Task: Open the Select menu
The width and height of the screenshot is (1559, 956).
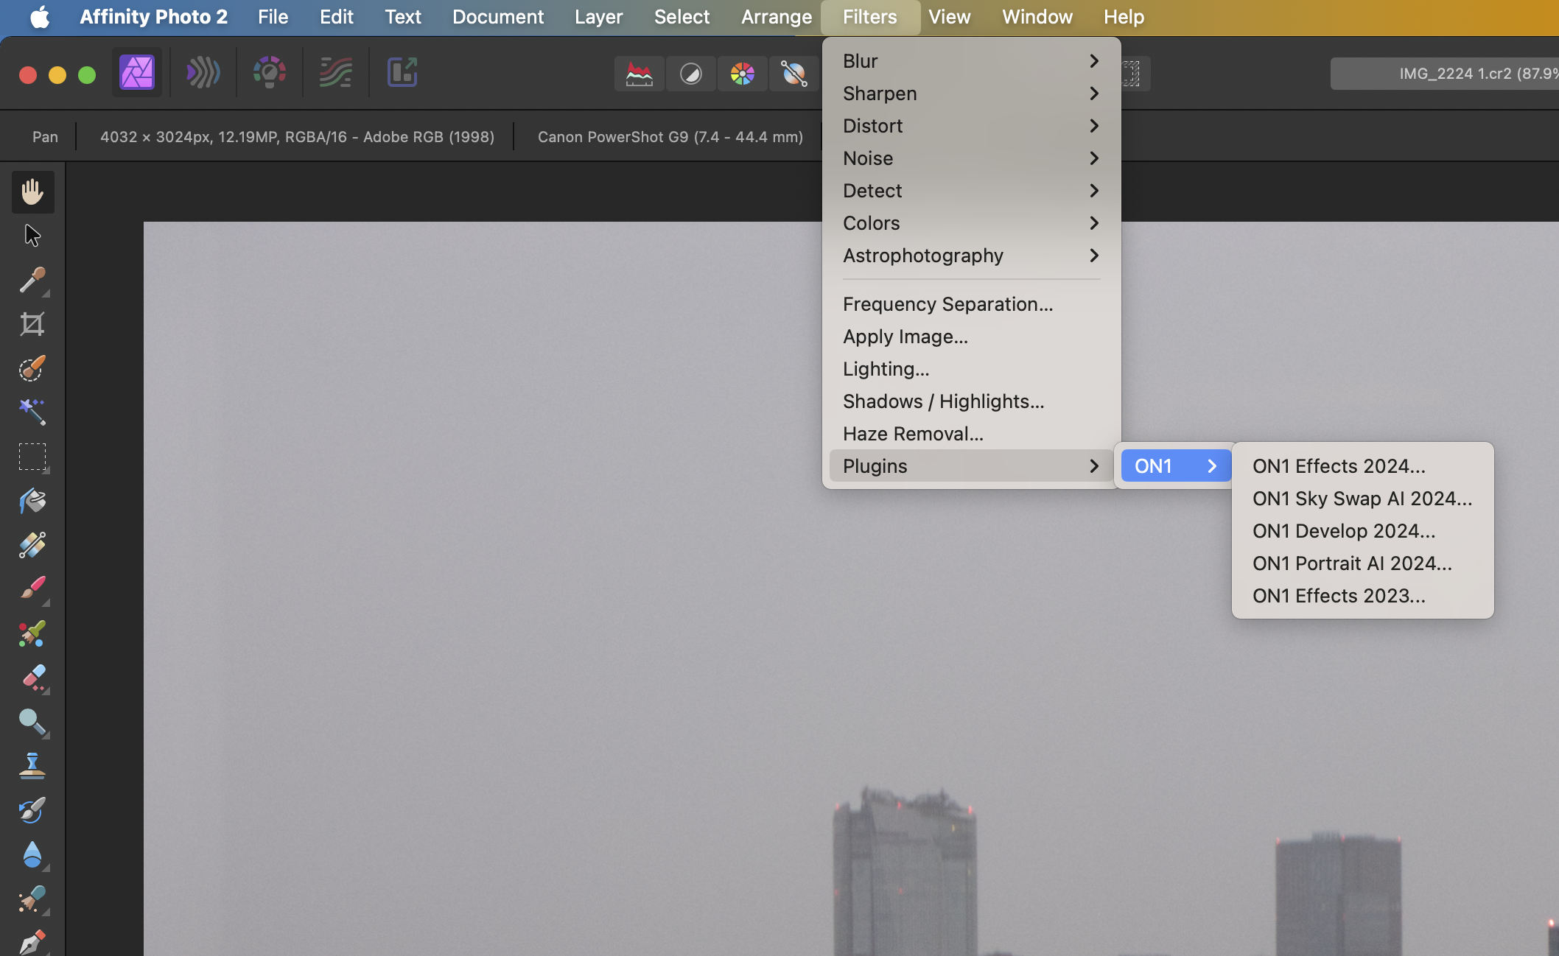Action: pyautogui.click(x=682, y=17)
